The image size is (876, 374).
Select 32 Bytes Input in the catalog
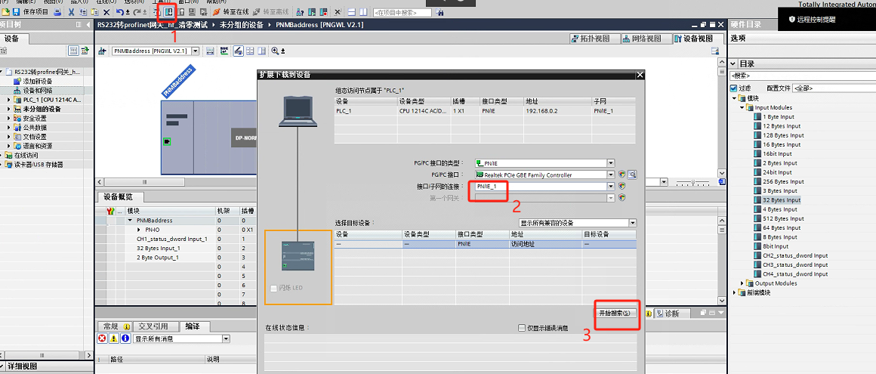[x=781, y=200]
